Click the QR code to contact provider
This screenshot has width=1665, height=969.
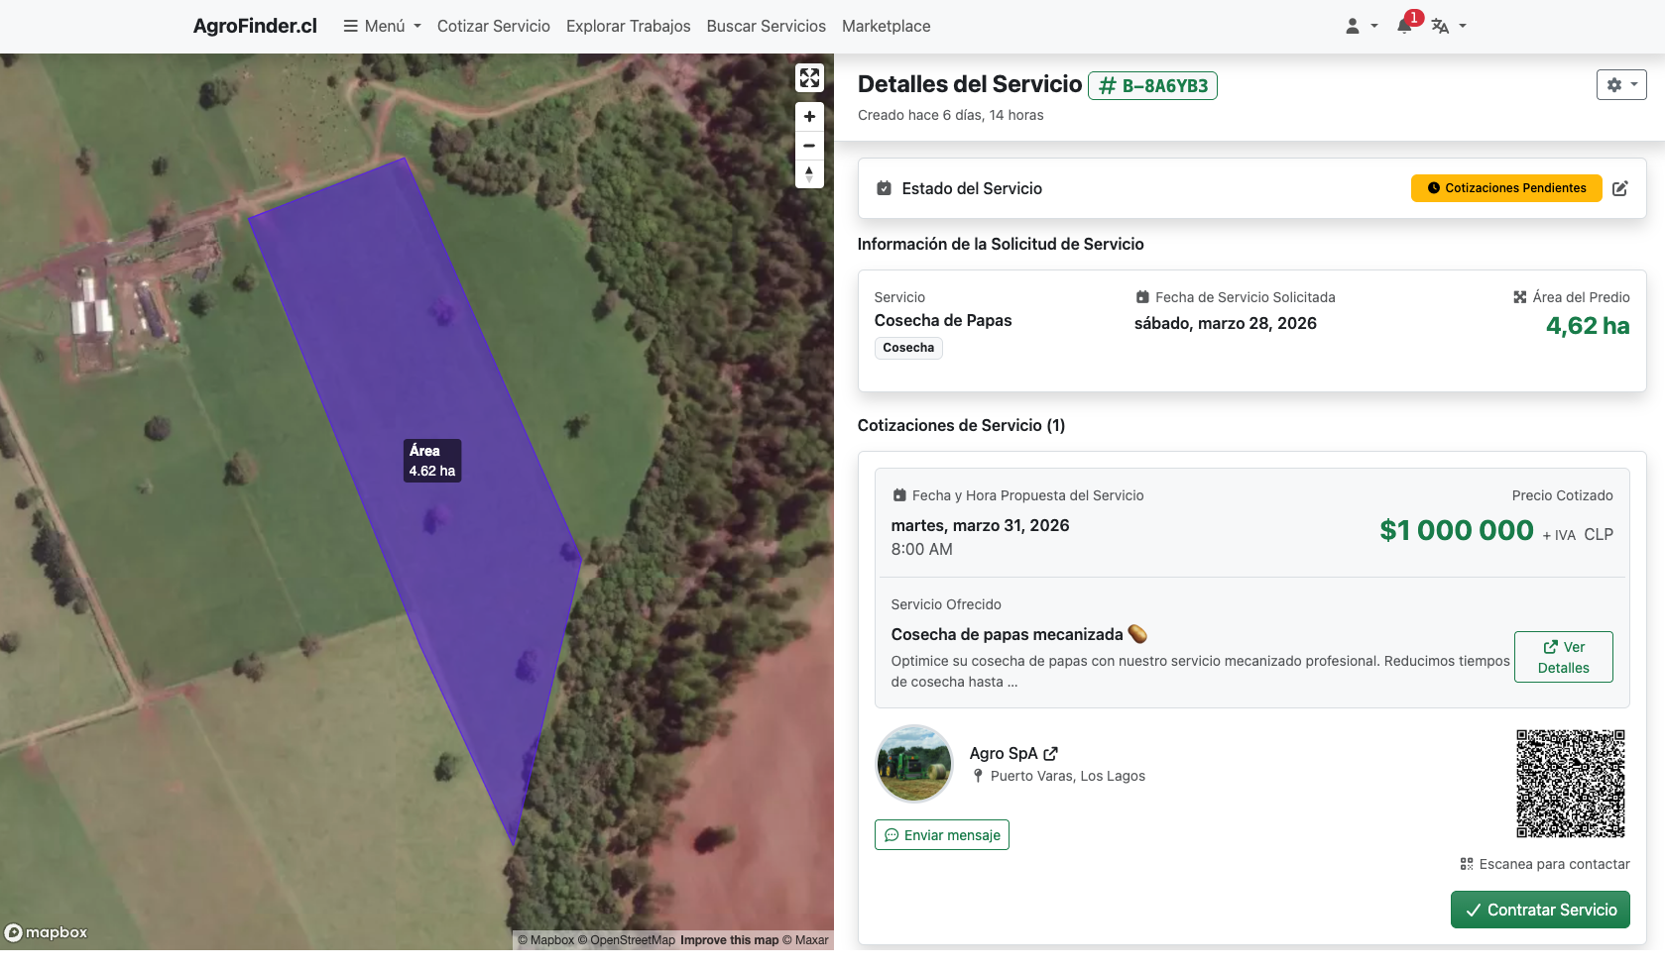coord(1570,784)
